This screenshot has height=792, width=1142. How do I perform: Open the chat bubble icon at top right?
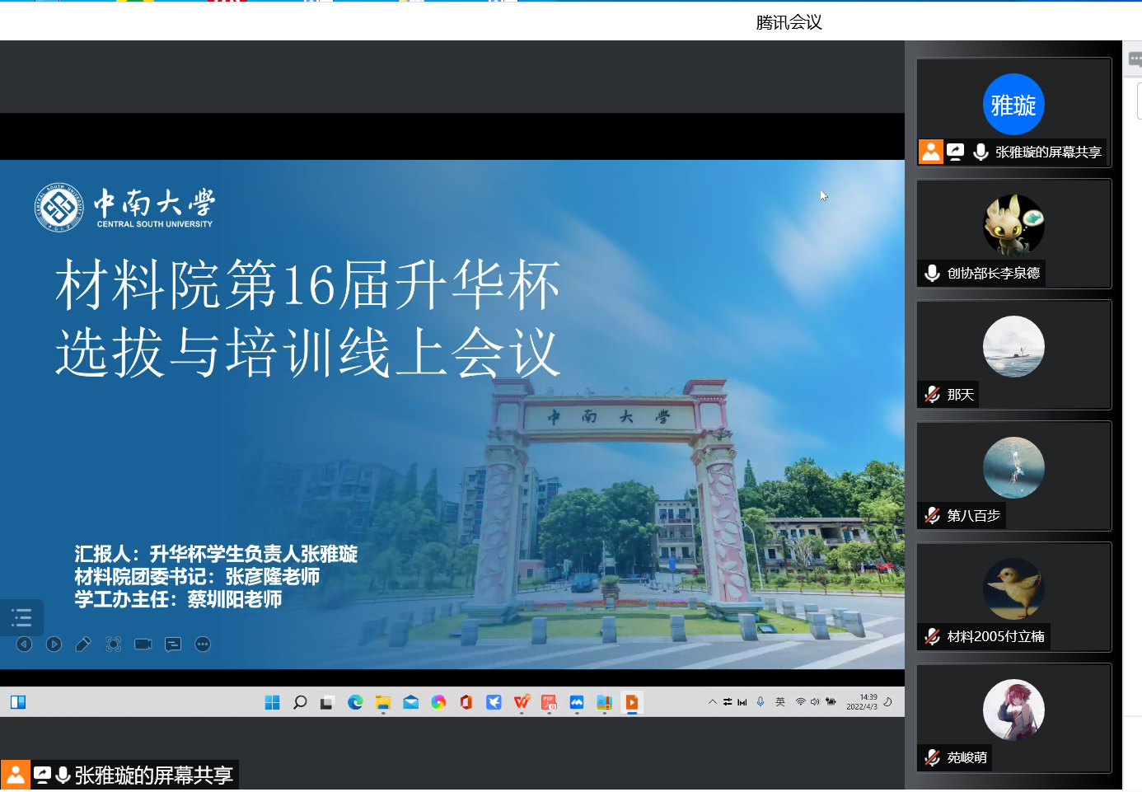point(1135,59)
